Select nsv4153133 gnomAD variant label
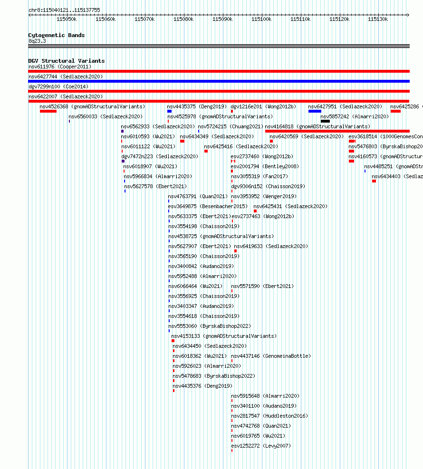 tap(224, 336)
